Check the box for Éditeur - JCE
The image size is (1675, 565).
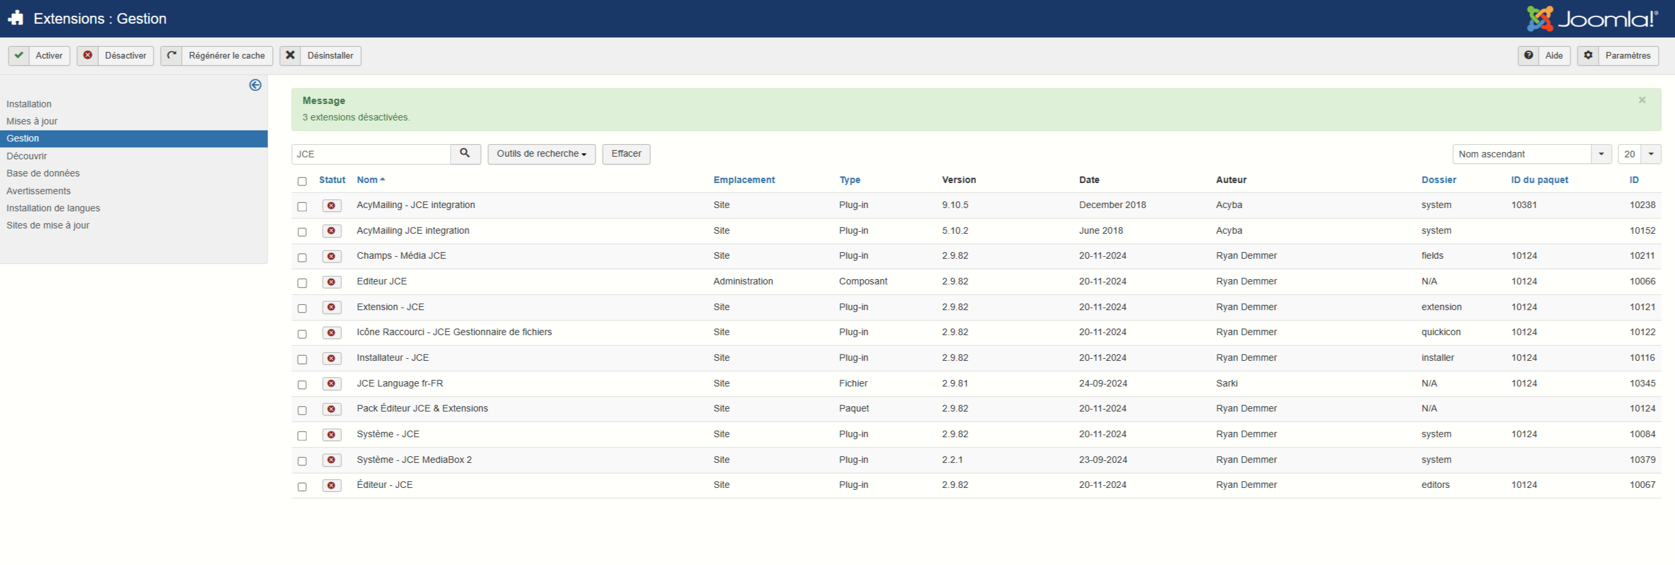[302, 487]
